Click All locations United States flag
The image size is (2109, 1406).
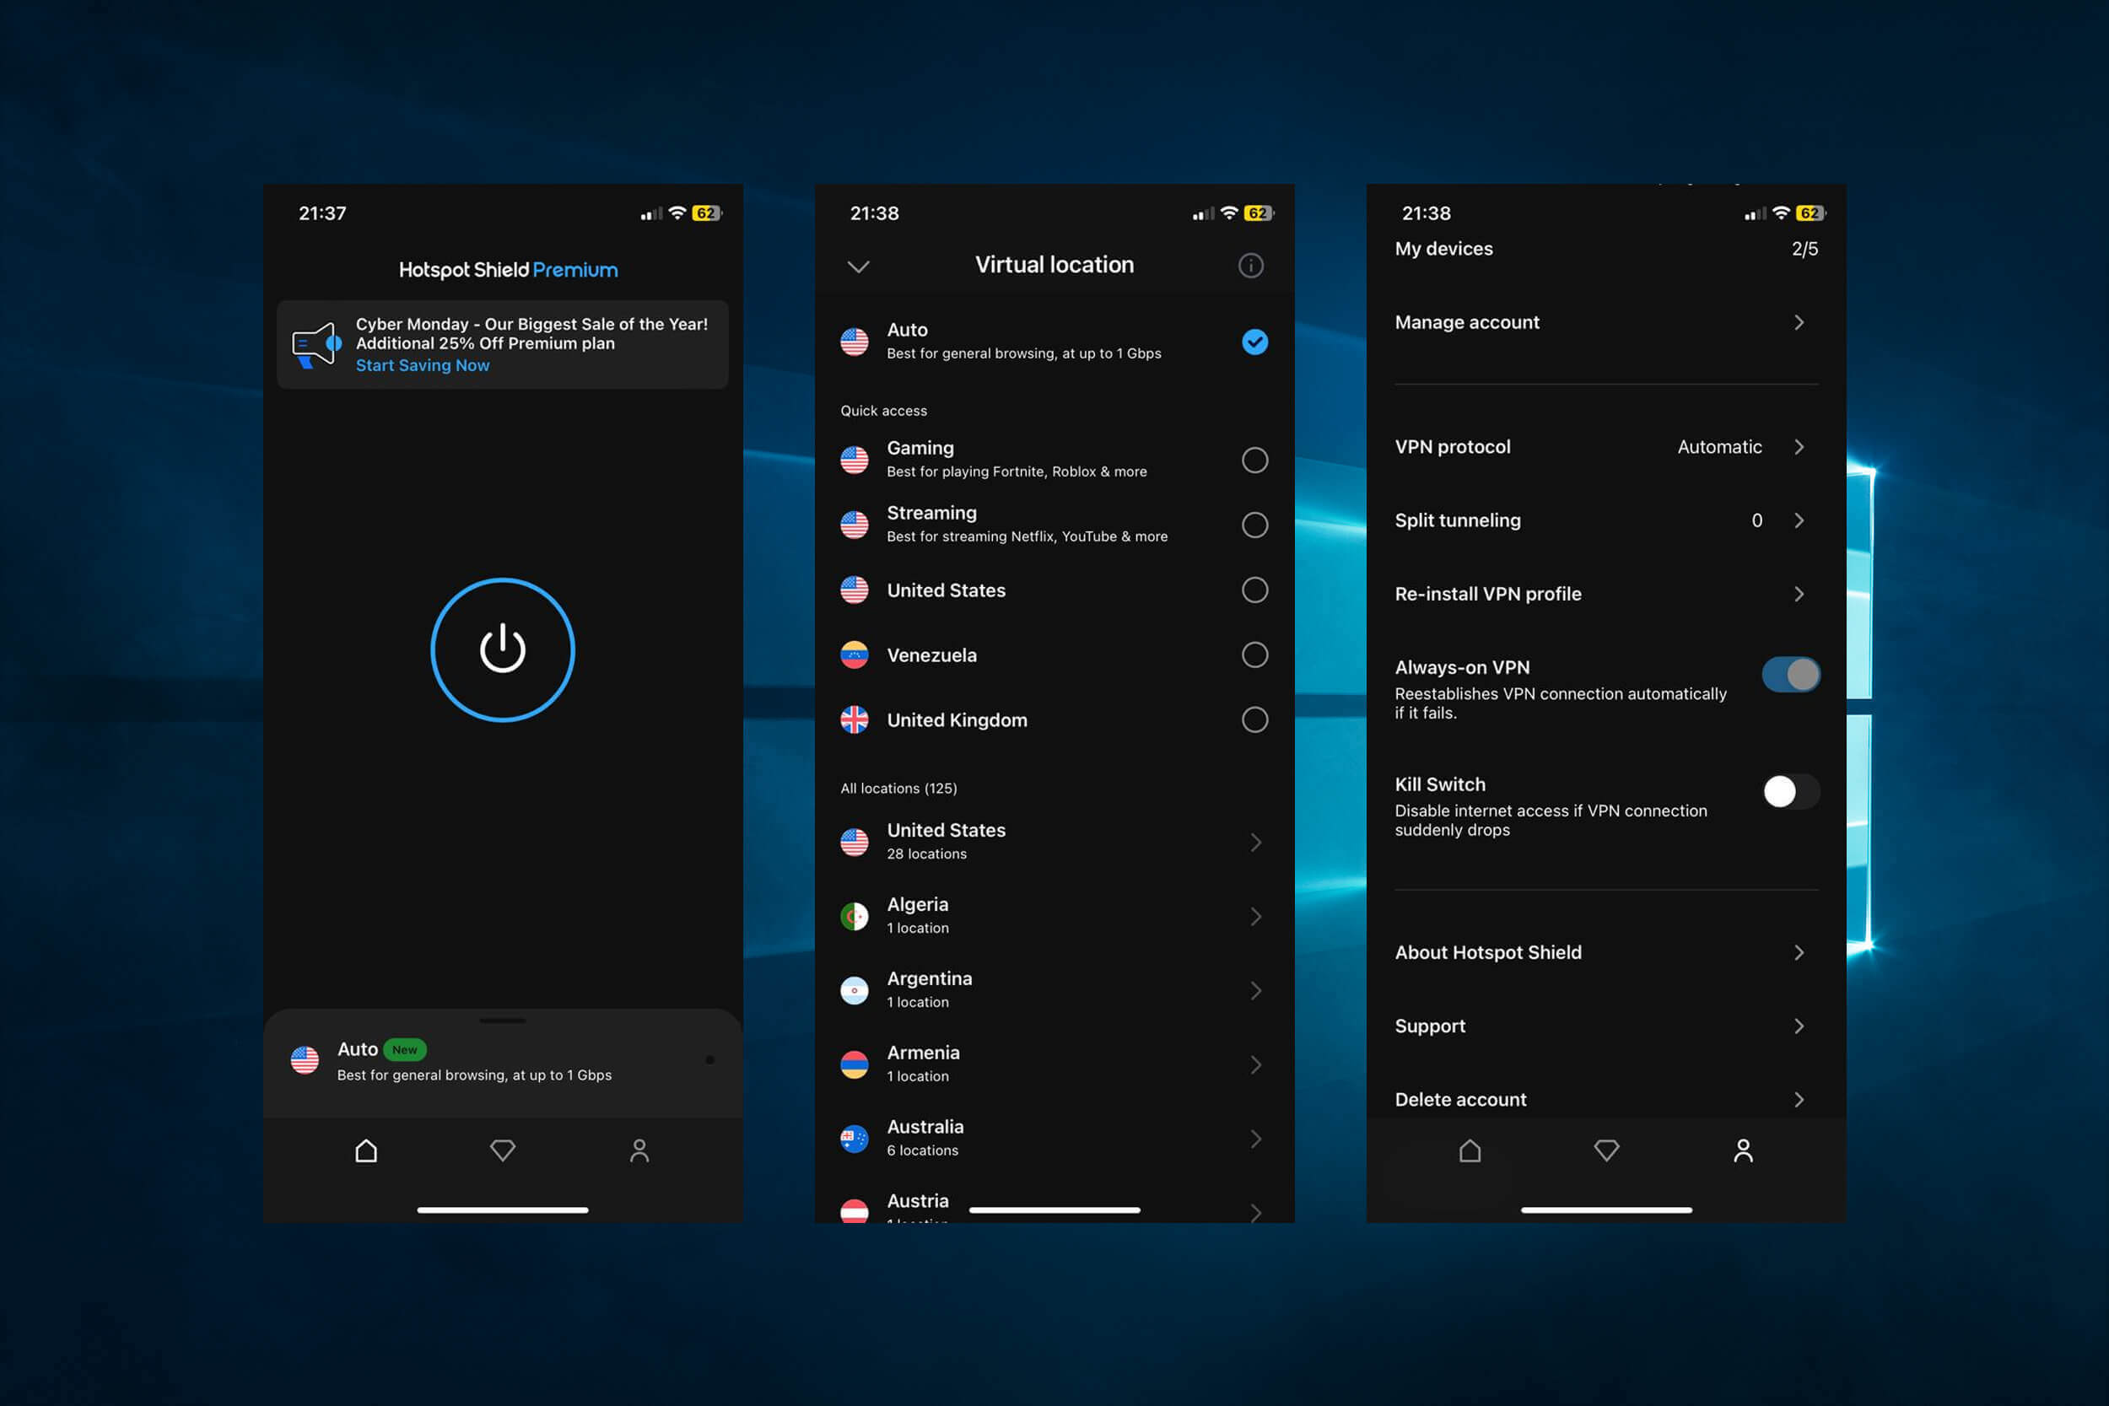pos(854,842)
